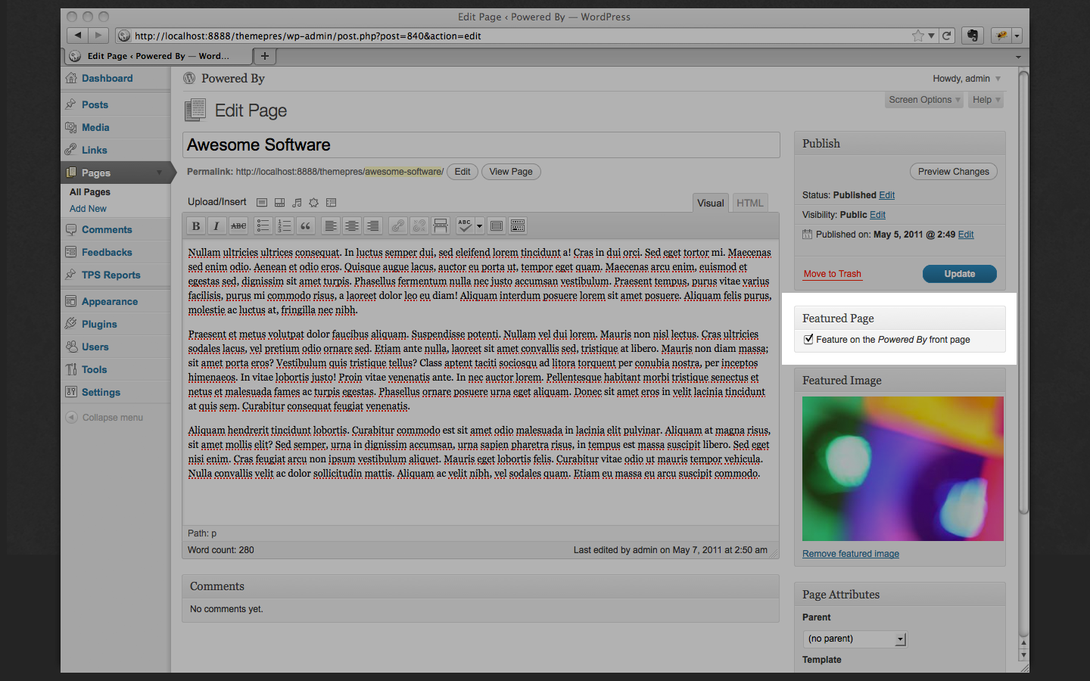
Task: Click the Awesome Software title field
Action: (x=481, y=145)
